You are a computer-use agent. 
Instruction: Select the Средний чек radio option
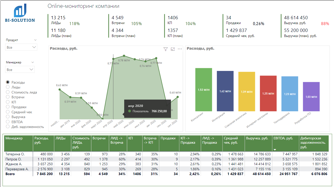[8, 112]
